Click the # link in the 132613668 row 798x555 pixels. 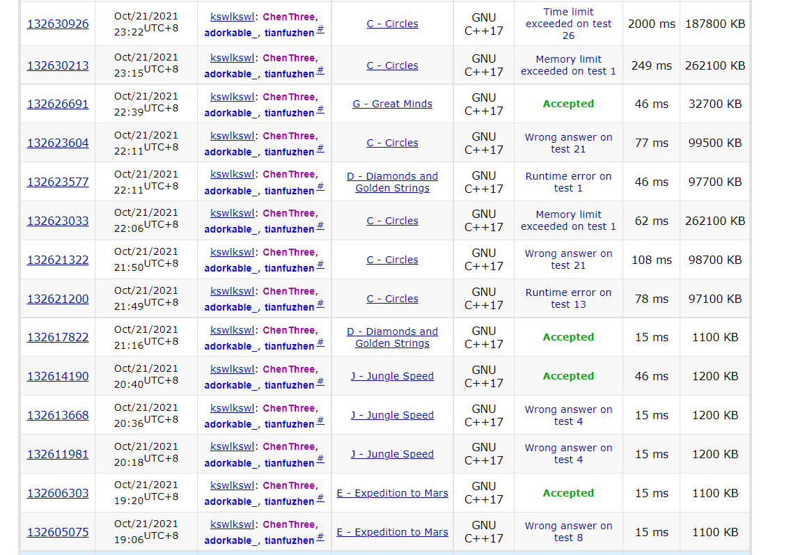(x=320, y=421)
